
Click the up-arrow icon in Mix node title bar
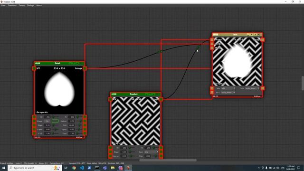click(255, 35)
